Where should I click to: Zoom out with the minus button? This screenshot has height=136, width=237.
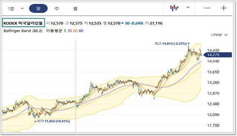click(207, 8)
